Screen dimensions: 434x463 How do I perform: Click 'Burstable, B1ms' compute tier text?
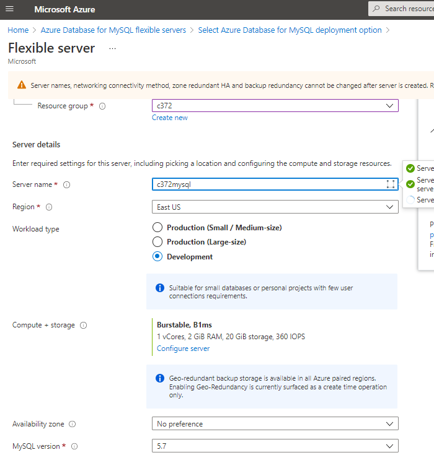coord(184,325)
